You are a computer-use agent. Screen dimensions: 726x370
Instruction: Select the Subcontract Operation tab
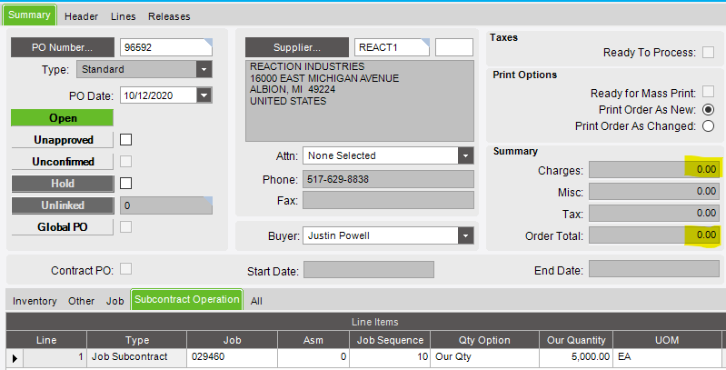187,300
